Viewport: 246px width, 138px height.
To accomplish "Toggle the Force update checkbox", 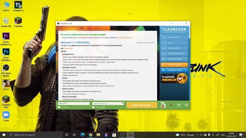I will [93, 107].
